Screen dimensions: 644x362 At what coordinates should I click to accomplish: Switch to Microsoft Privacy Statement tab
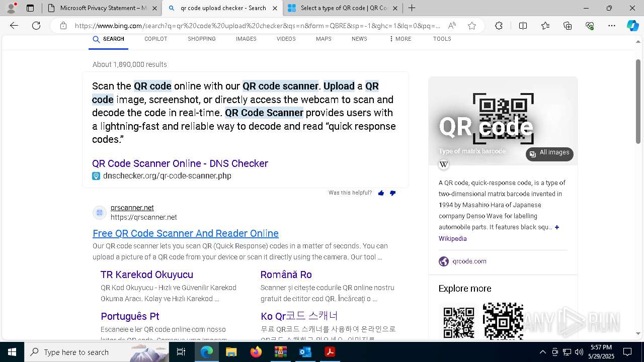tap(102, 8)
